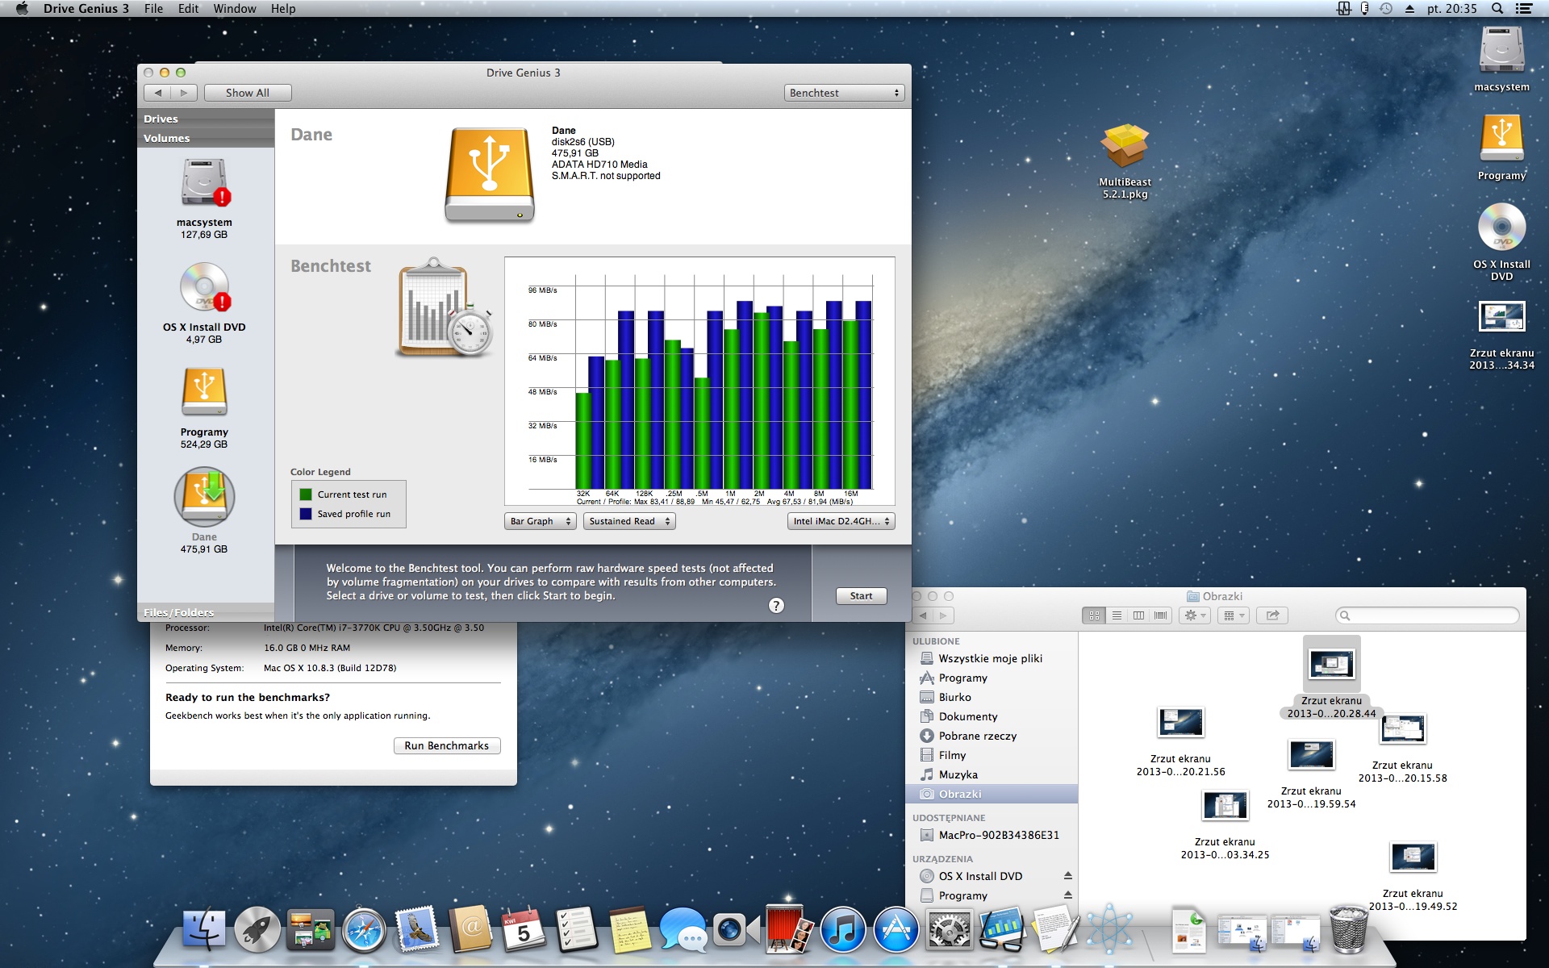The width and height of the screenshot is (1549, 968).
Task: Open MultiBeast 5.2.1.pkg on the desktop
Action: (x=1125, y=147)
